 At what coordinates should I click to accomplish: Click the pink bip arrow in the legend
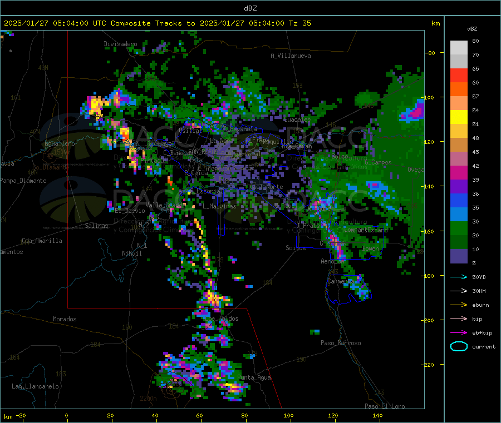(x=459, y=319)
